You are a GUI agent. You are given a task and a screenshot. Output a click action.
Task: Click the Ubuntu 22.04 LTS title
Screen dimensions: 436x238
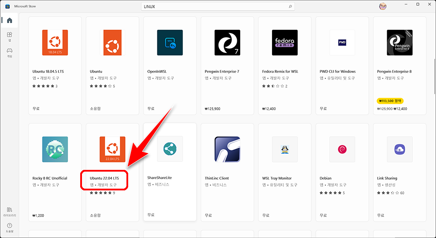coord(104,178)
